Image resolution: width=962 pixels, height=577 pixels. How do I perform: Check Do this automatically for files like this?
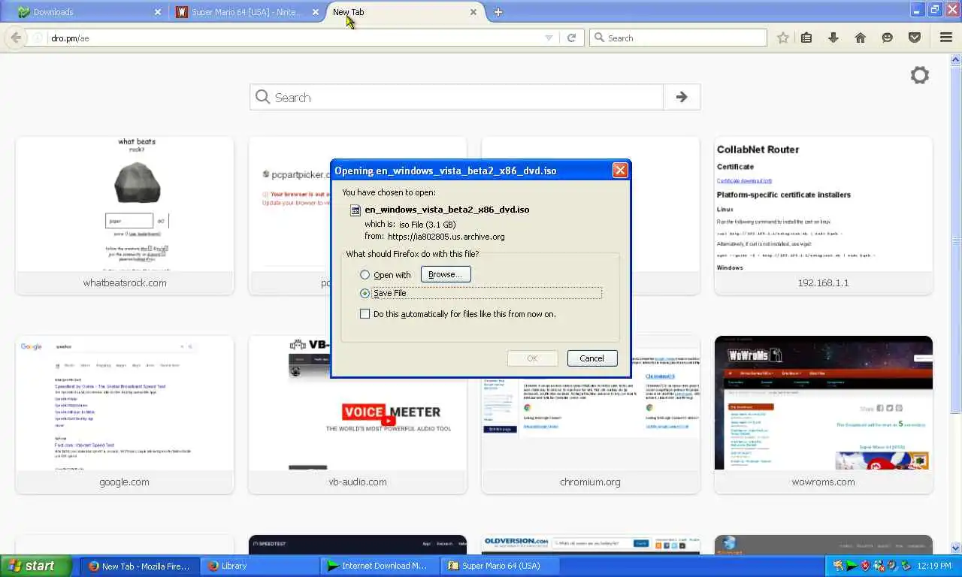point(365,314)
